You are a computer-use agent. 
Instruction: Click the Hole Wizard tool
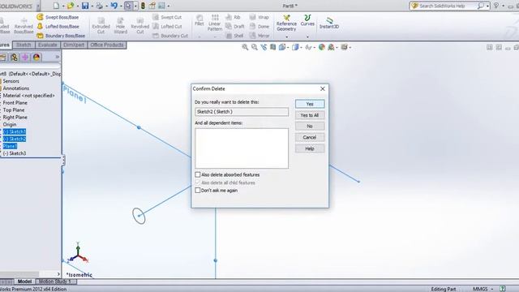pos(121,25)
